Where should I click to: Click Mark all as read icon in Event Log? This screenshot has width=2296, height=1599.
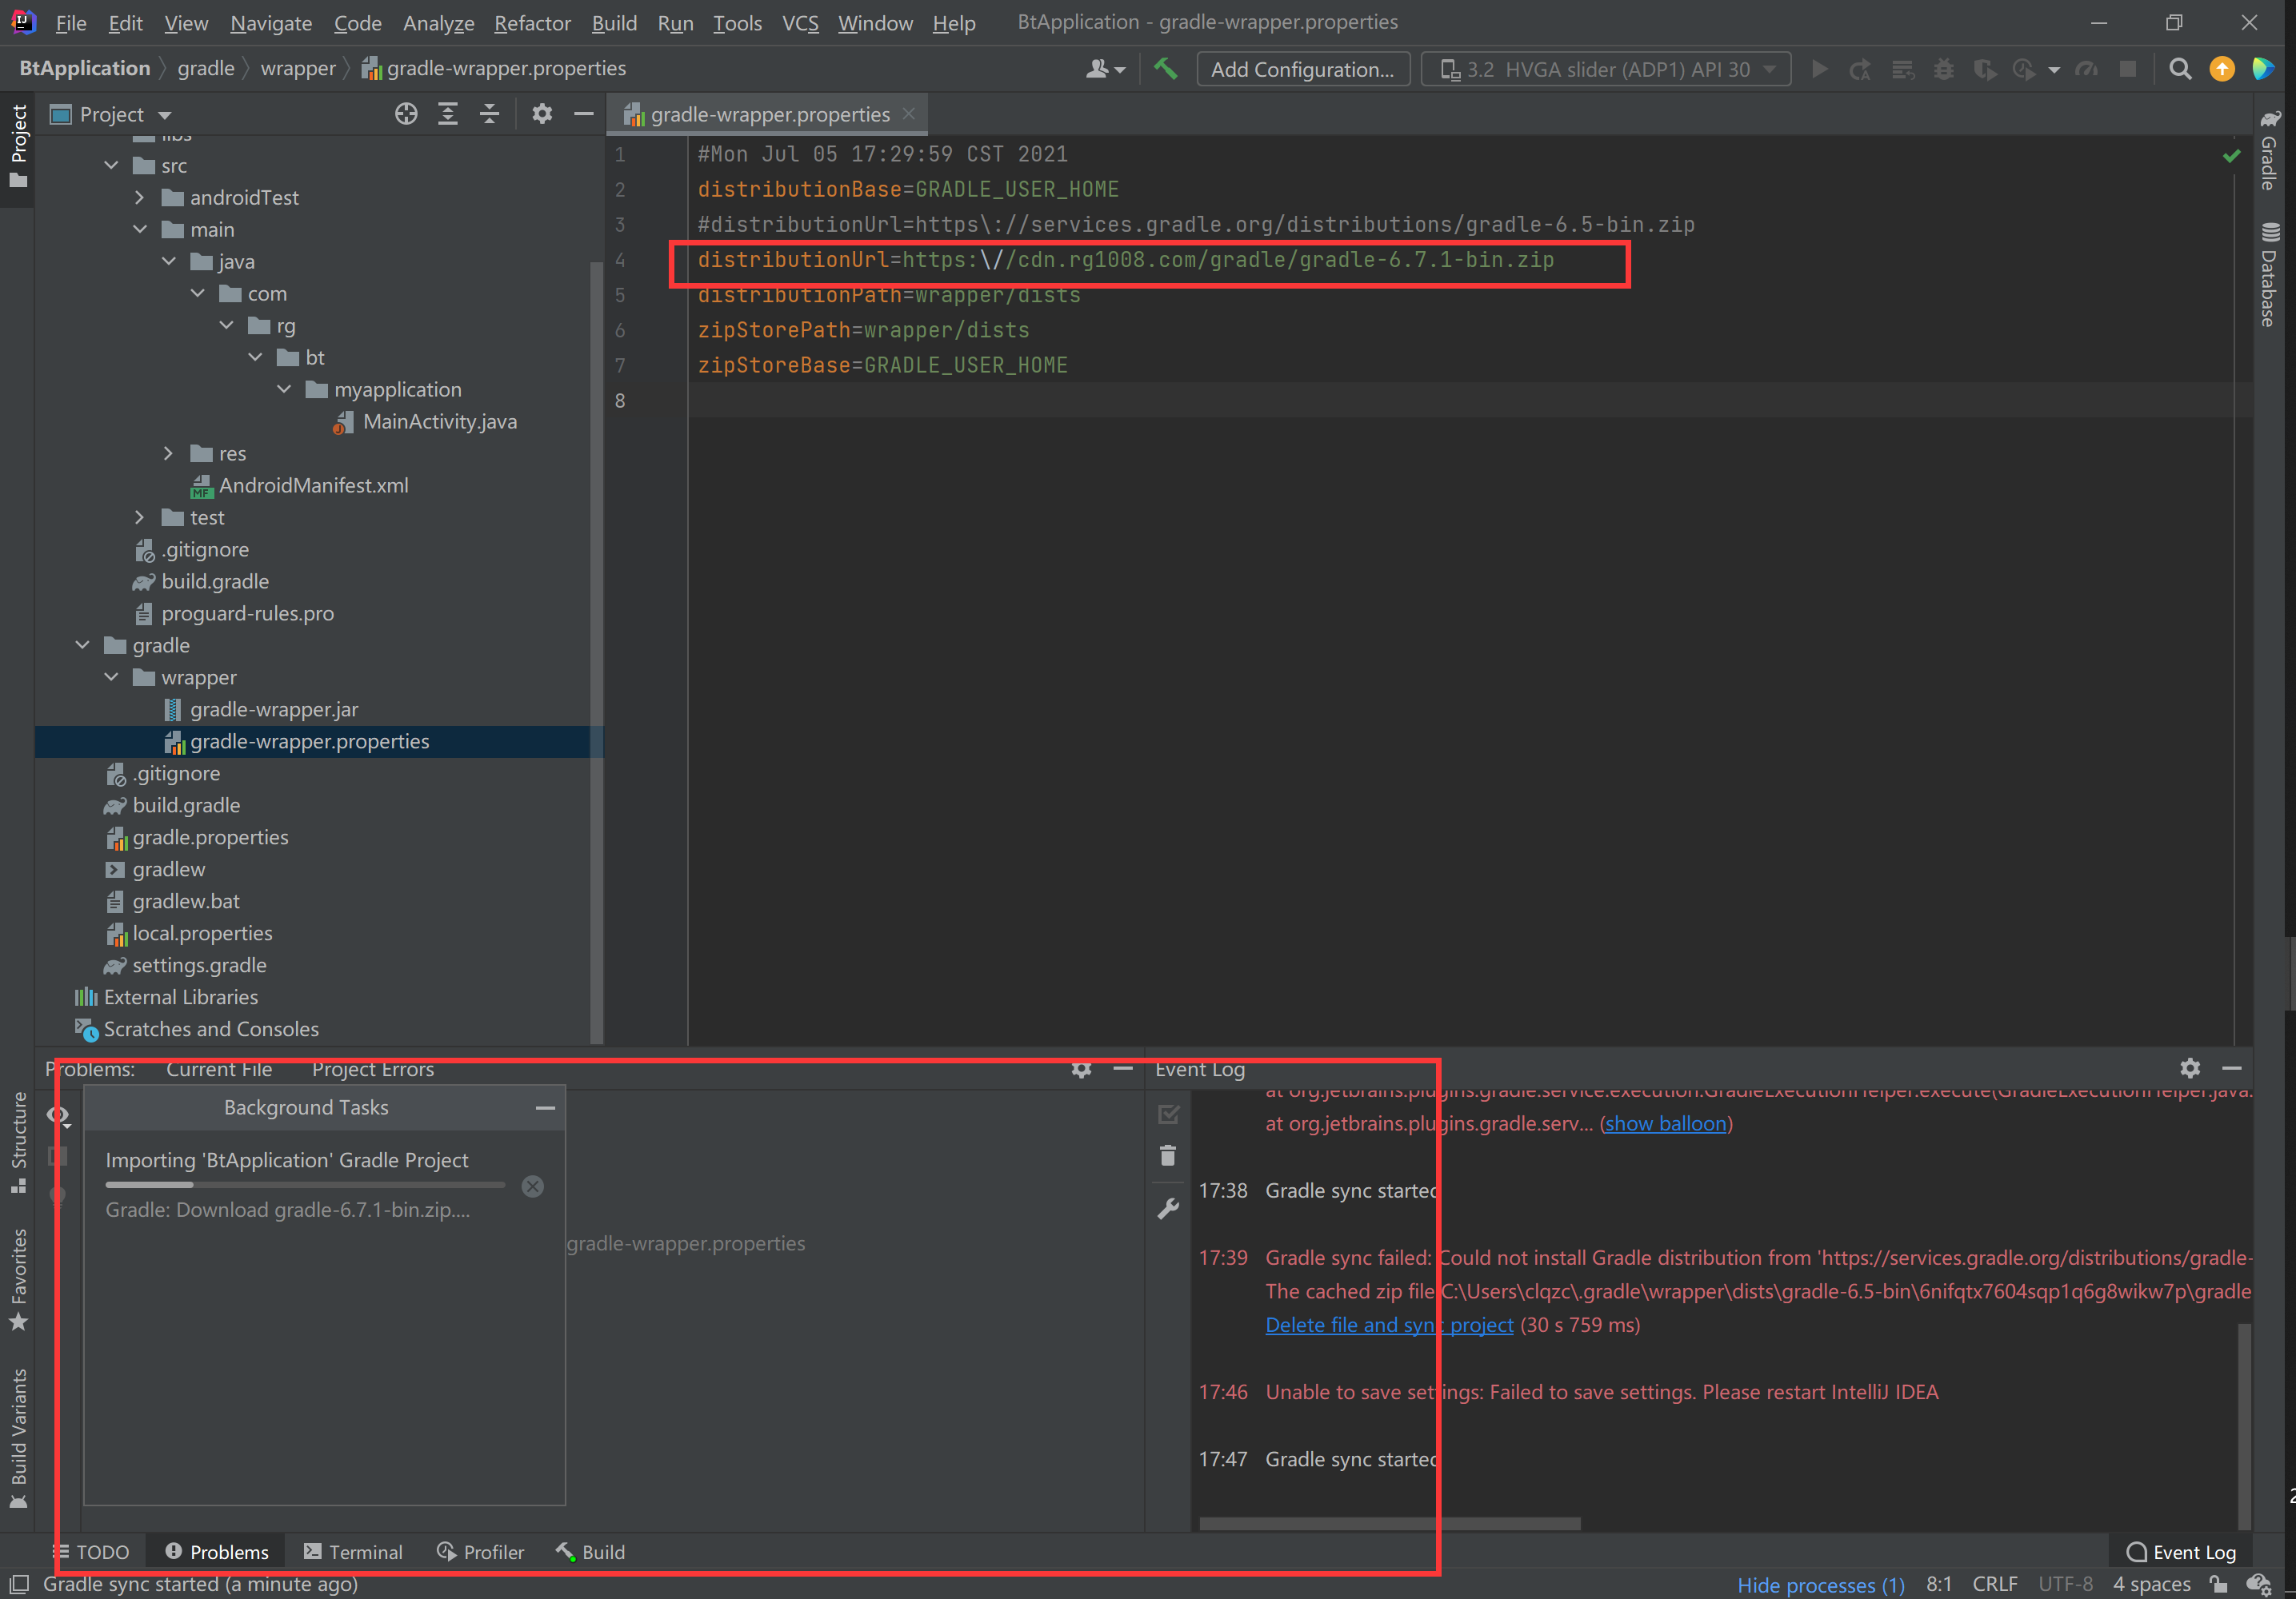1168,1113
